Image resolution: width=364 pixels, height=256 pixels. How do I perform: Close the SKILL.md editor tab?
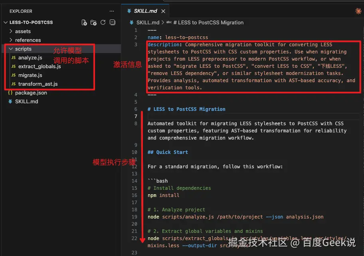(x=163, y=11)
